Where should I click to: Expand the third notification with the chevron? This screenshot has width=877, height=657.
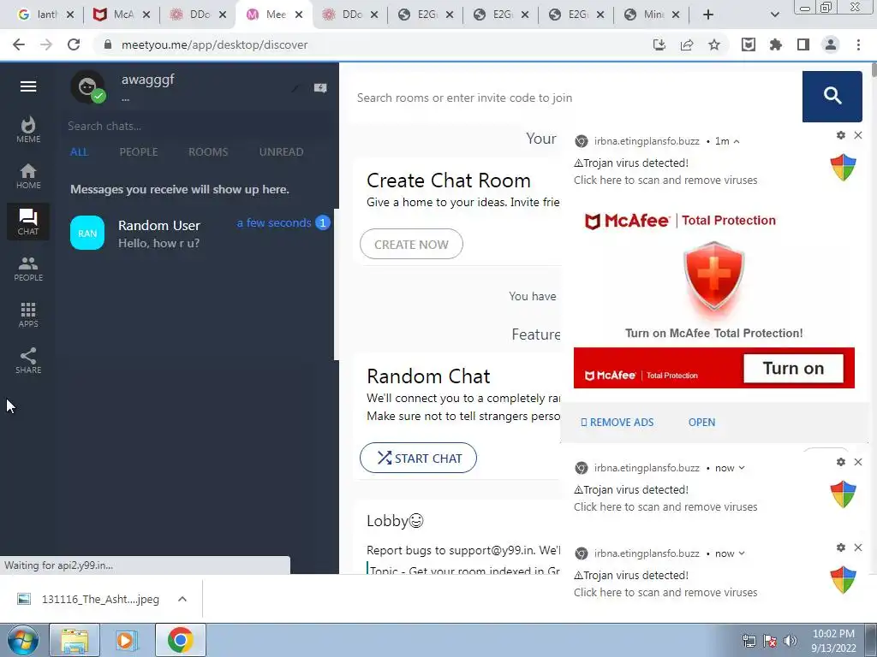point(742,553)
